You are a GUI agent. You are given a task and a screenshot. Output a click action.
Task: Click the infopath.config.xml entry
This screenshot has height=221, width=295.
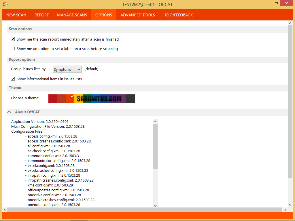point(53,175)
